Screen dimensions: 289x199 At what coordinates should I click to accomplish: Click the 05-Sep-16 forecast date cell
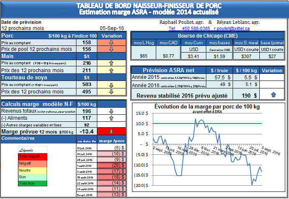pyautogui.click(x=112, y=28)
